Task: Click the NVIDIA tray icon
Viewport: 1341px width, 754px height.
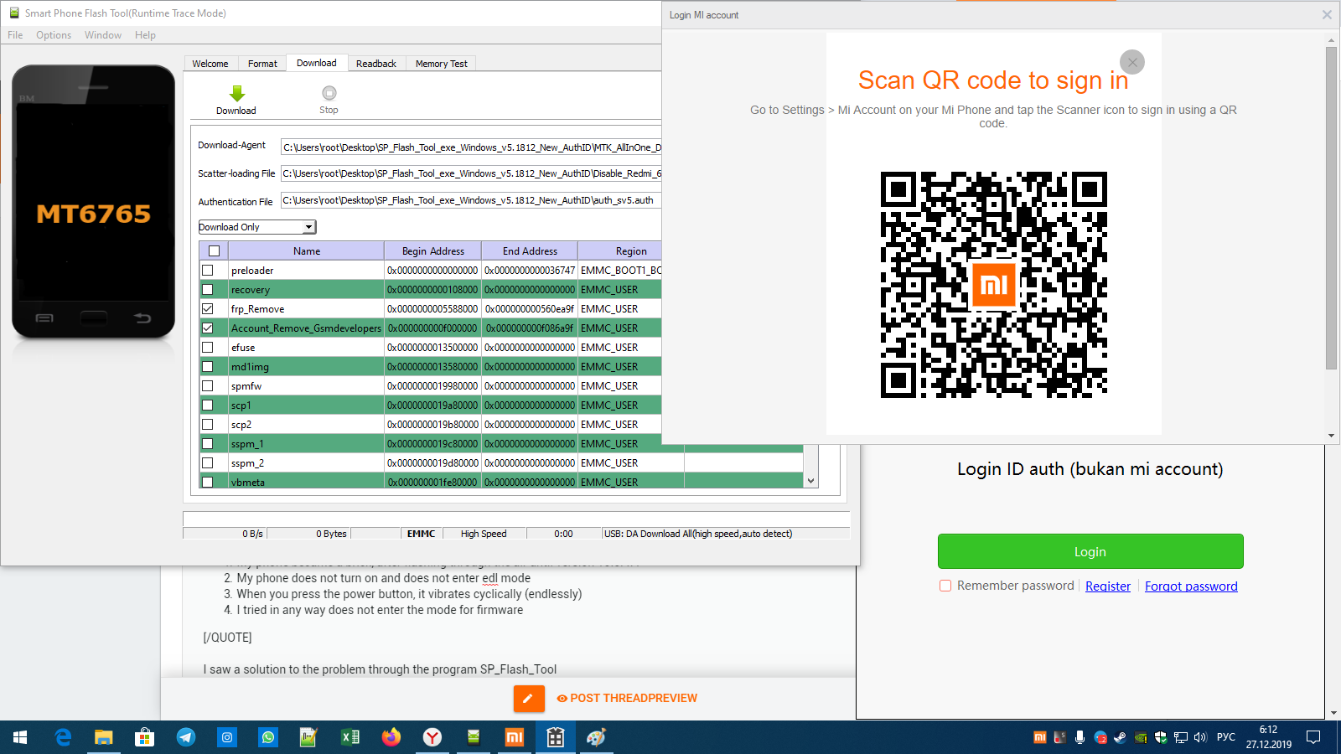Action: (x=1141, y=737)
